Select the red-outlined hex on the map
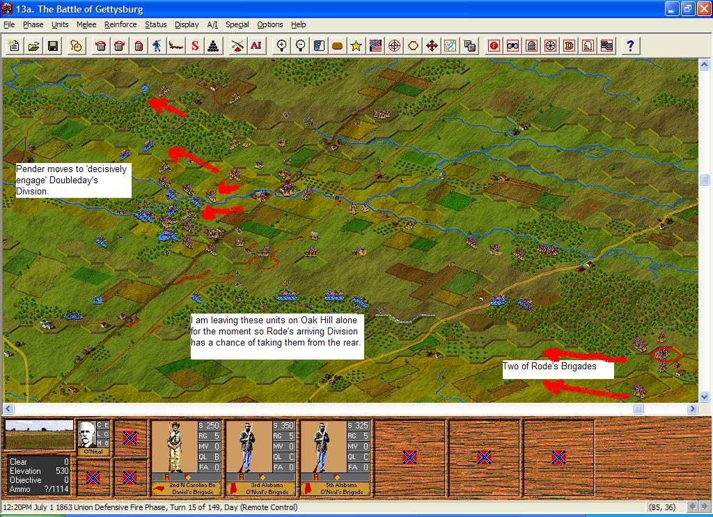713x517 pixels. (665, 354)
